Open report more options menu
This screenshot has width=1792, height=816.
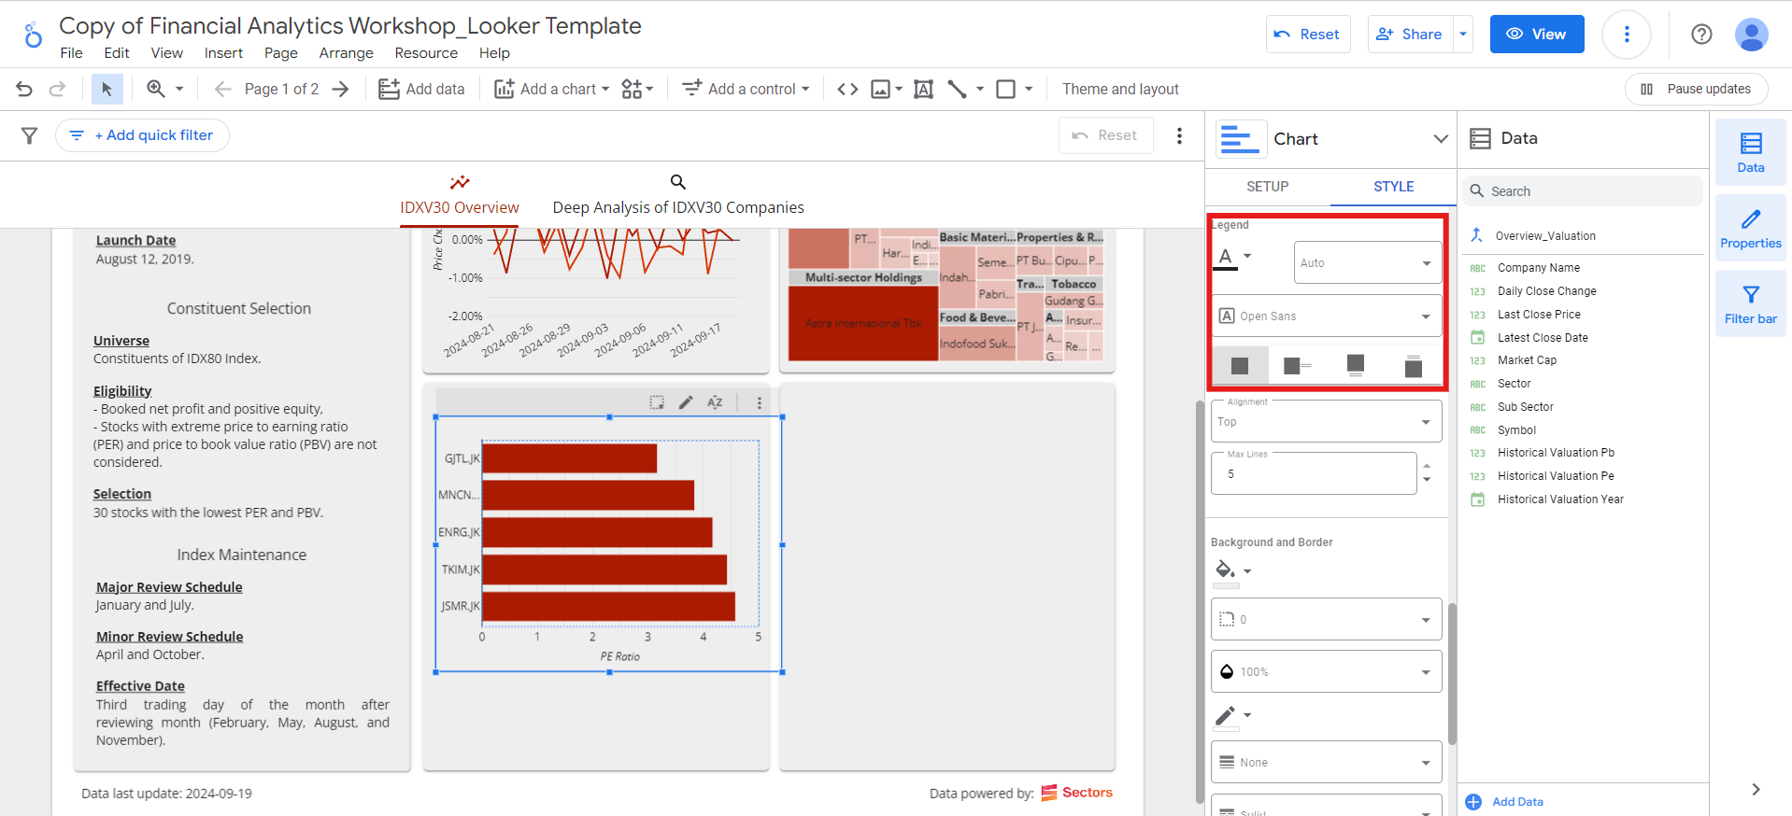click(1627, 35)
